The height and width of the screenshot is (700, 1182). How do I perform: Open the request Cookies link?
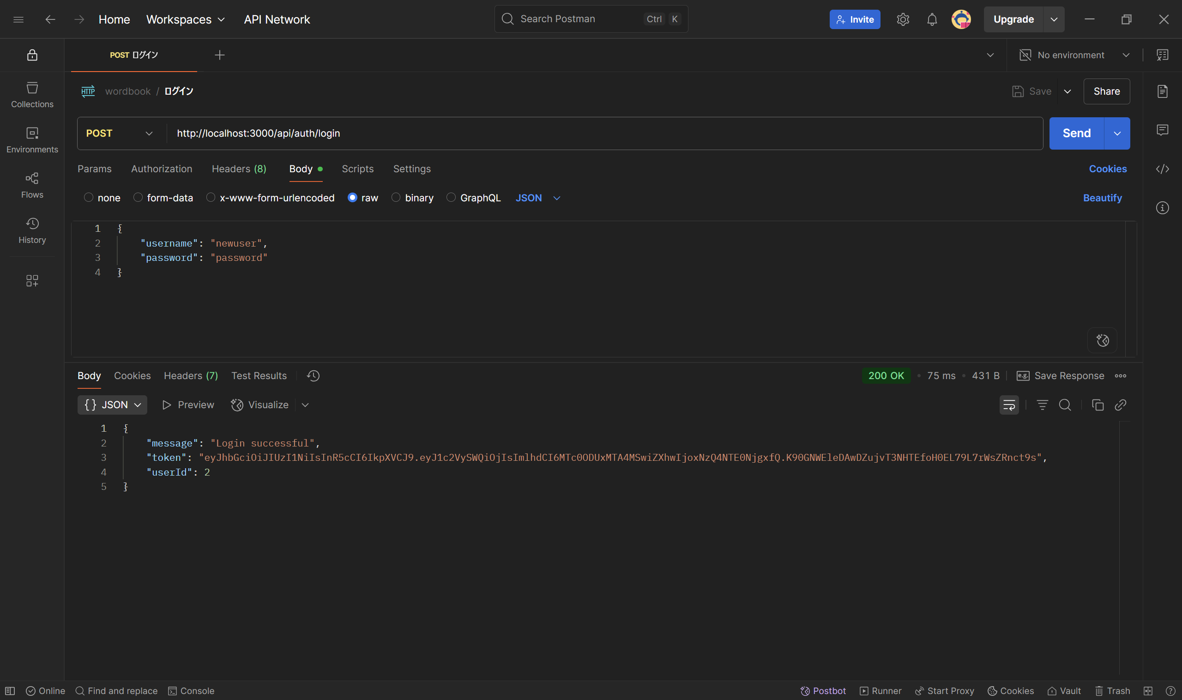point(1108,169)
